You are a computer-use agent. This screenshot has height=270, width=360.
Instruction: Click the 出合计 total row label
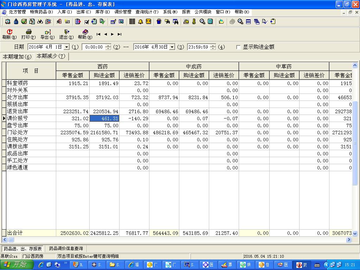click(15, 233)
